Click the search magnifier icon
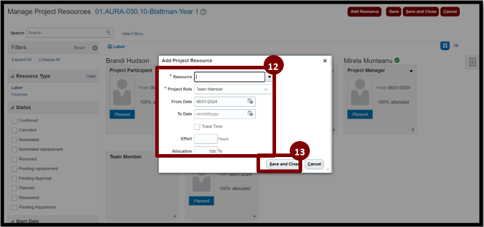The width and height of the screenshot is (484, 227). point(108,33)
